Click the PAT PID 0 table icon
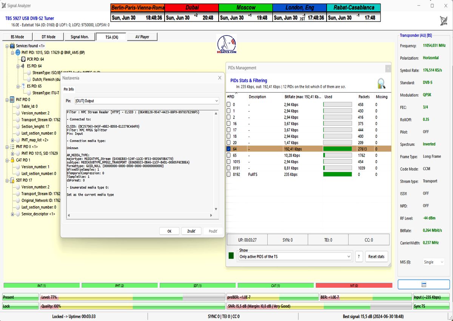Screen dimensions: 453x321 tap(12, 100)
